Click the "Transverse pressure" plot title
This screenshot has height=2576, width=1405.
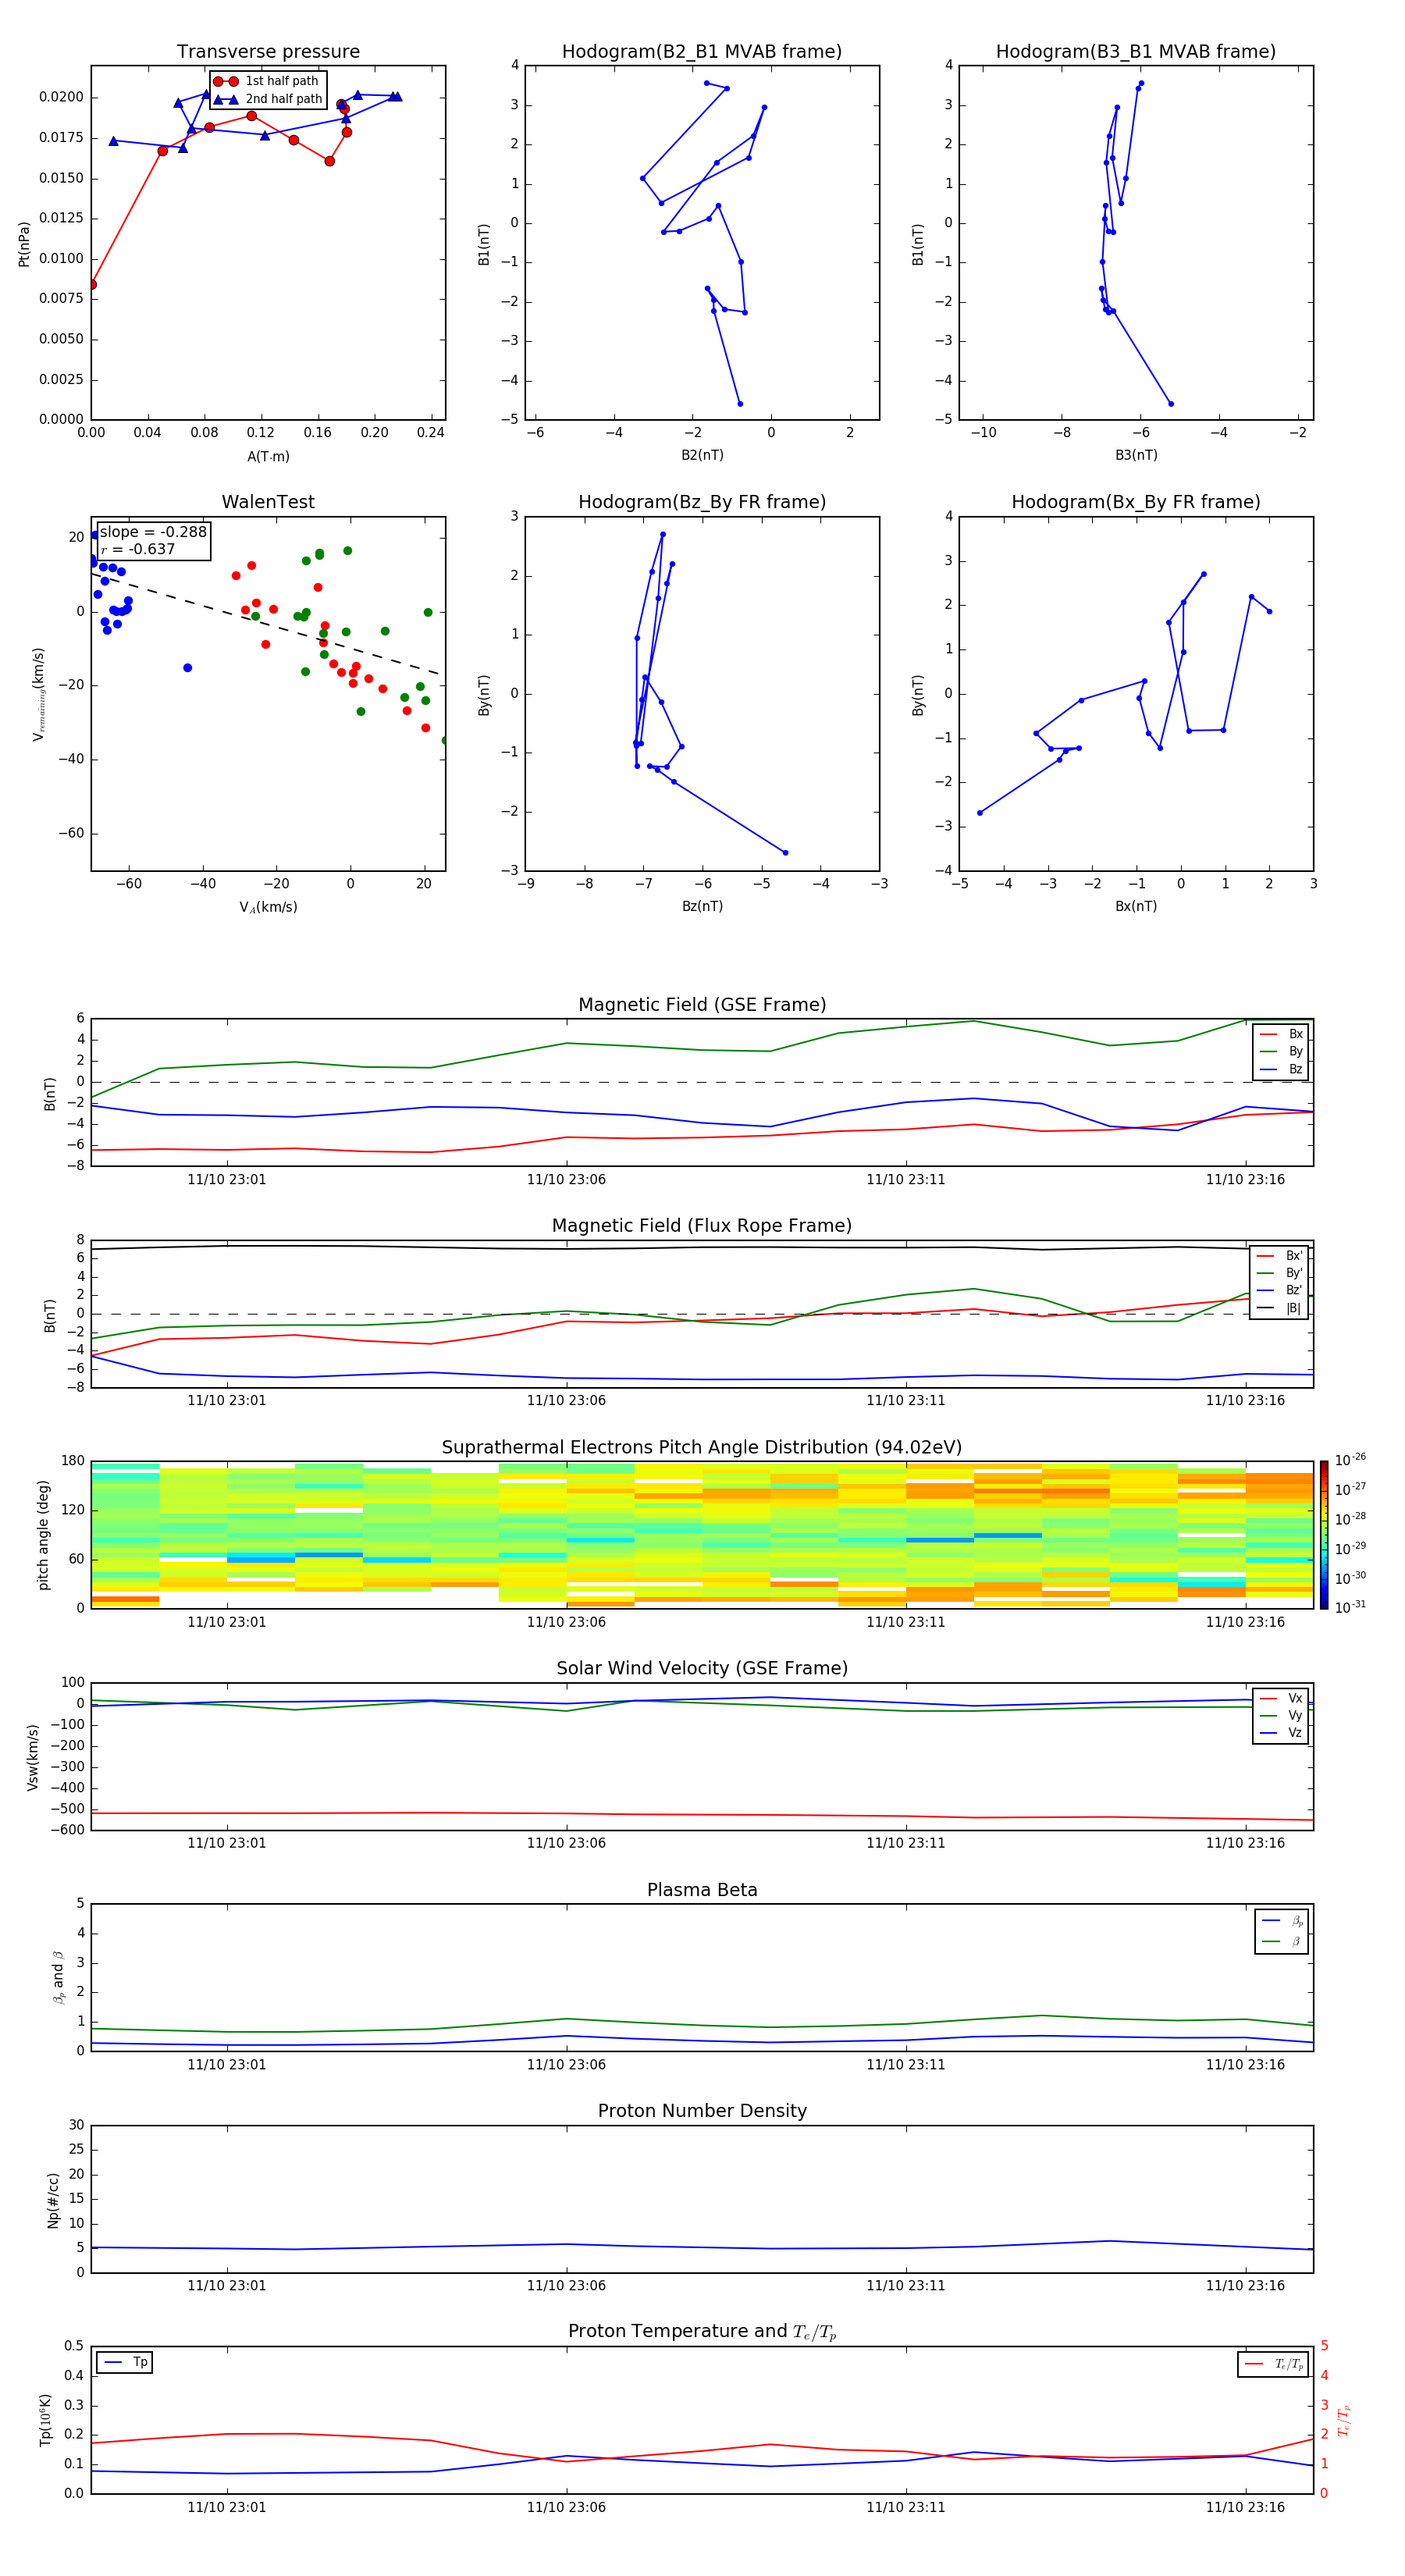point(268,52)
